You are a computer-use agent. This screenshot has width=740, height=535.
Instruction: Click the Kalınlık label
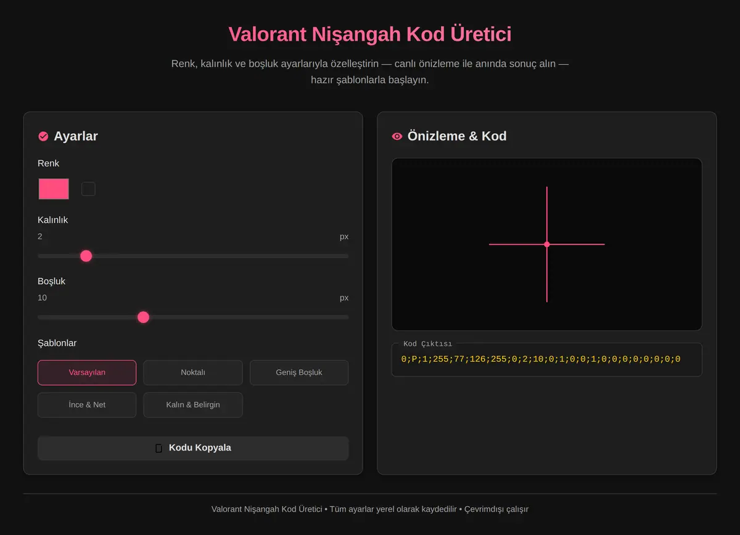point(53,220)
